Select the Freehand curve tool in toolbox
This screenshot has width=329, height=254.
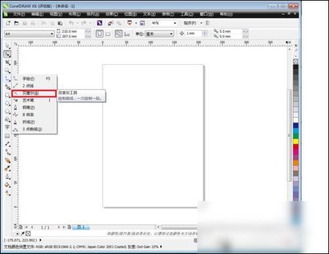click(x=7, y=79)
